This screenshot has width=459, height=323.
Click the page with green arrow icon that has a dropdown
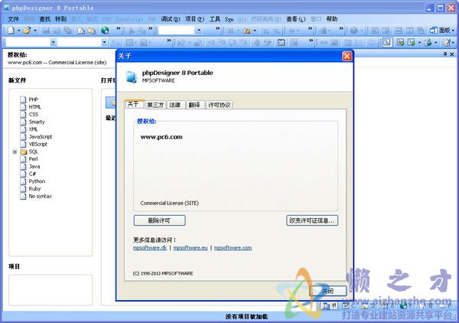tap(412, 42)
